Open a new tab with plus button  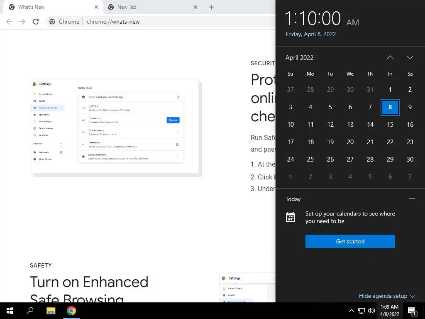coord(211,7)
